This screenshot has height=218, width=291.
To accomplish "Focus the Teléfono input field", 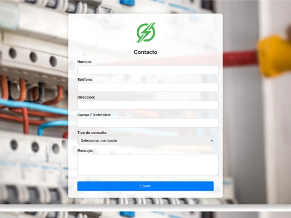I will (x=148, y=87).
